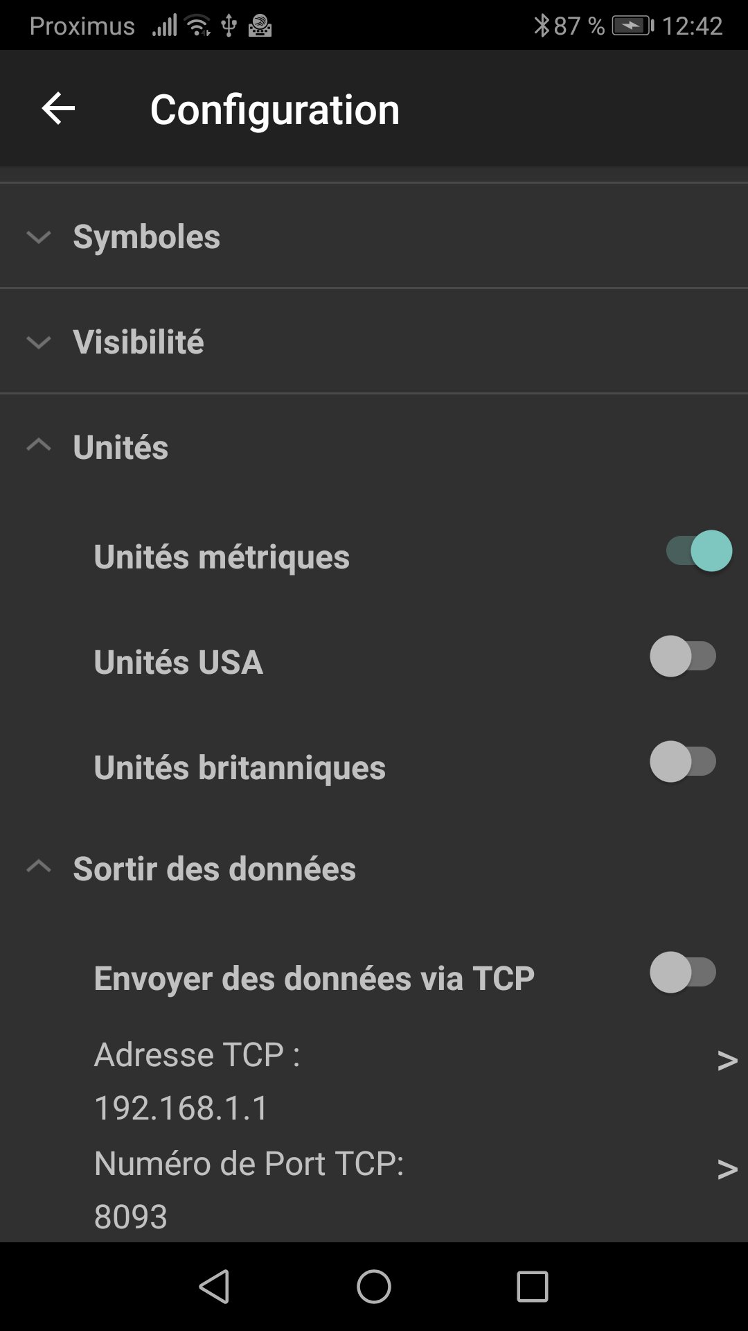Expand the Visibilité section chevron
This screenshot has width=748, height=1331.
(39, 342)
